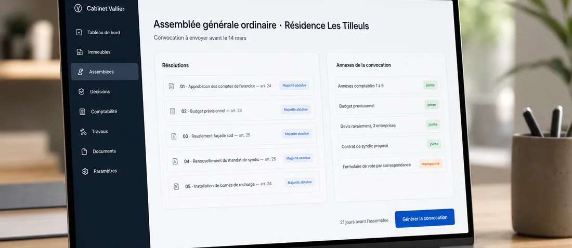Click the Paramètres gear icon
The height and width of the screenshot is (248, 572).
[85, 172]
